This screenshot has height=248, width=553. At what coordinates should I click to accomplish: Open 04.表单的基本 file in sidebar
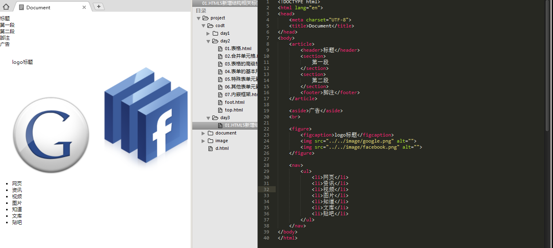pyautogui.click(x=241, y=71)
